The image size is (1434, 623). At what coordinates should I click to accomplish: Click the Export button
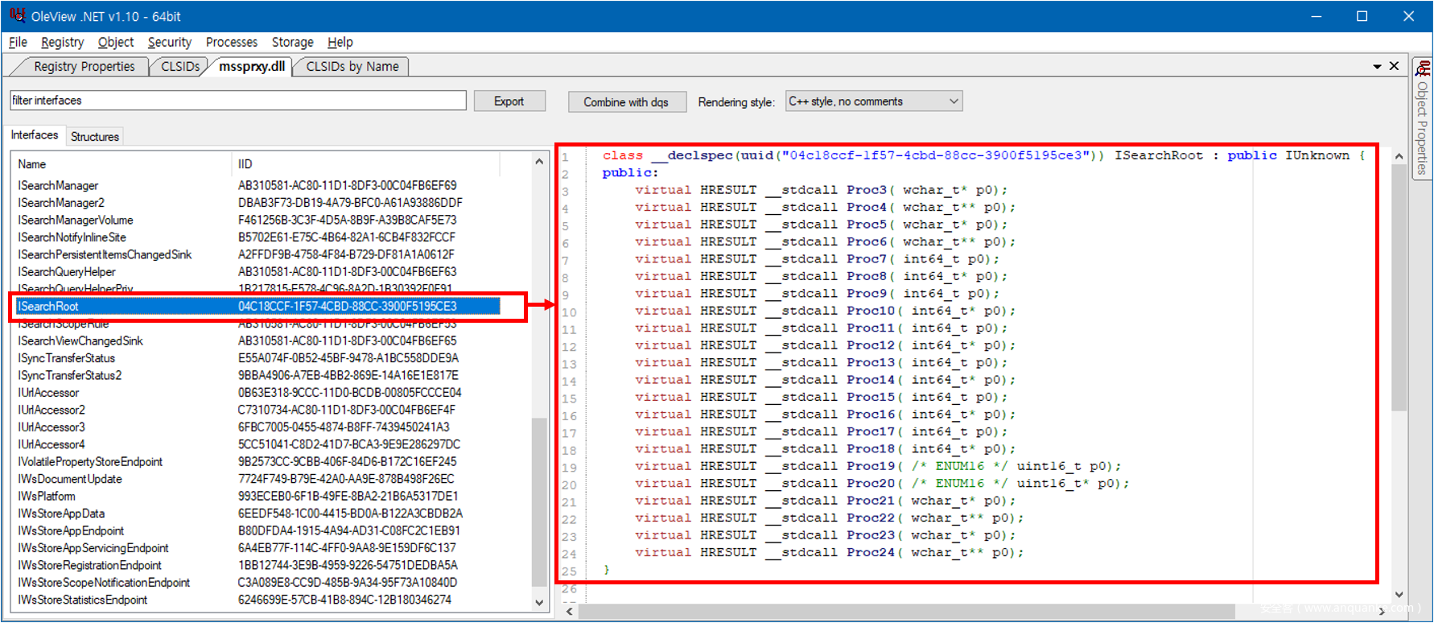[509, 101]
